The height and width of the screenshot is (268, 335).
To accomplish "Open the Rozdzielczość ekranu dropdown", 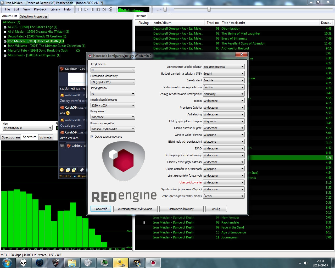I will (113, 105).
